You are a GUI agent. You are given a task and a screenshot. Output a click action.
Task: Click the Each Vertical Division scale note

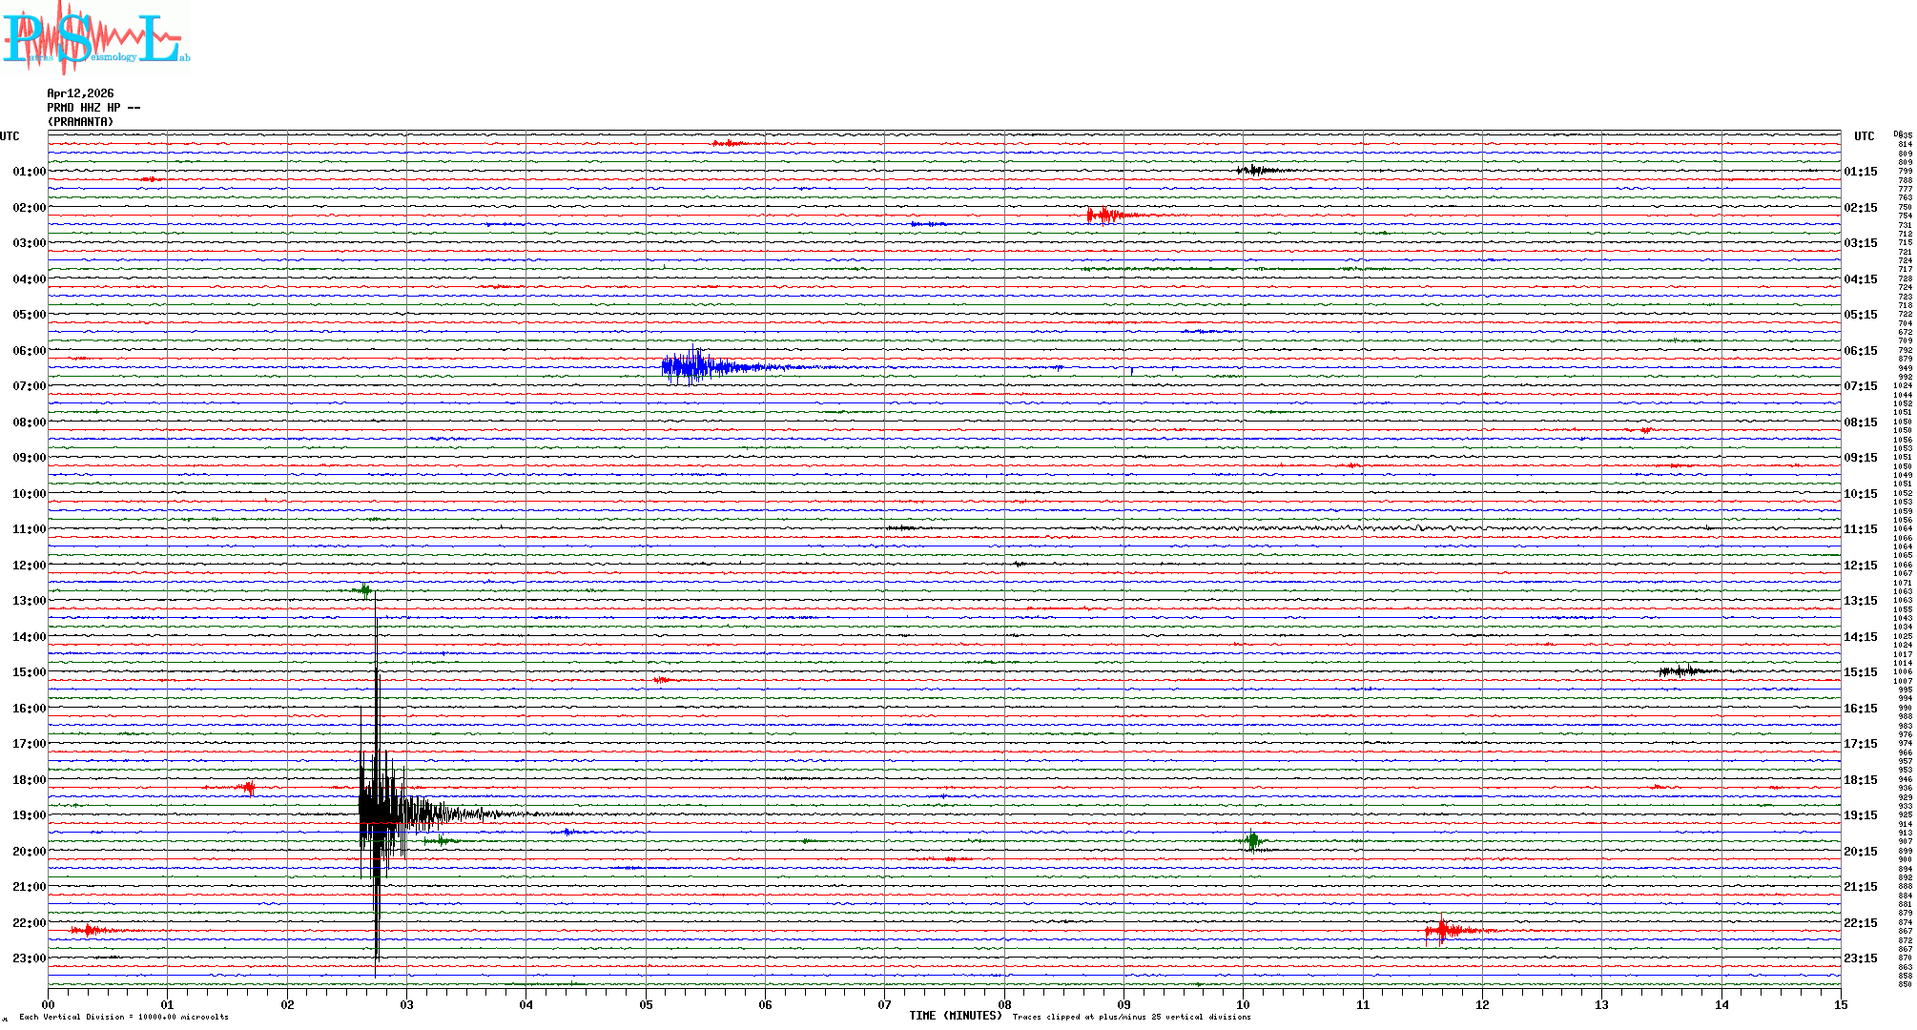coord(124,1017)
